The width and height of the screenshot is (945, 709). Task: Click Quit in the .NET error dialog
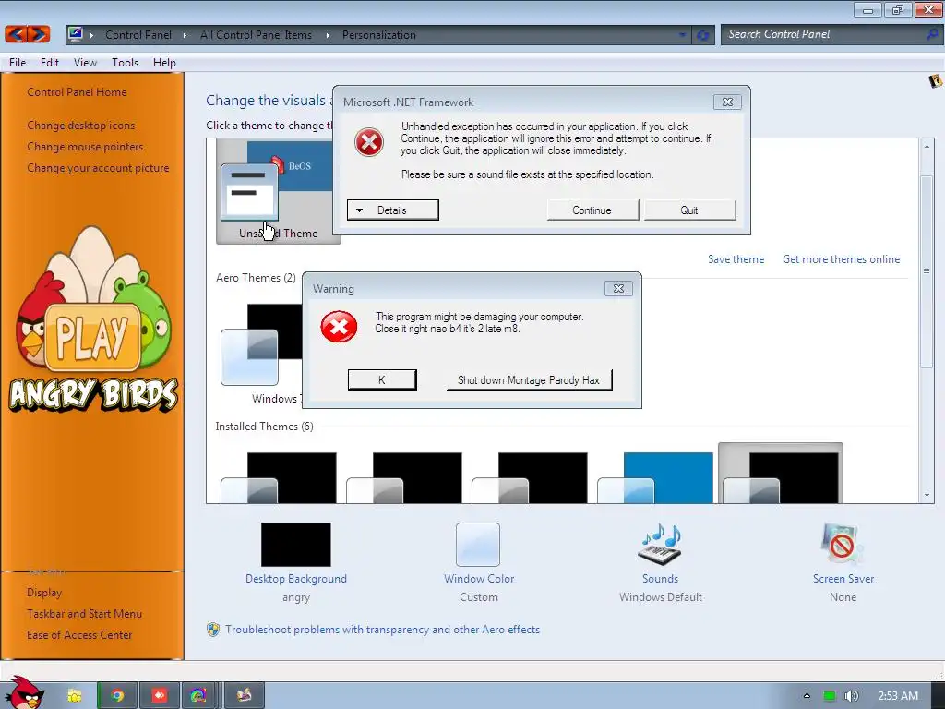(x=689, y=210)
